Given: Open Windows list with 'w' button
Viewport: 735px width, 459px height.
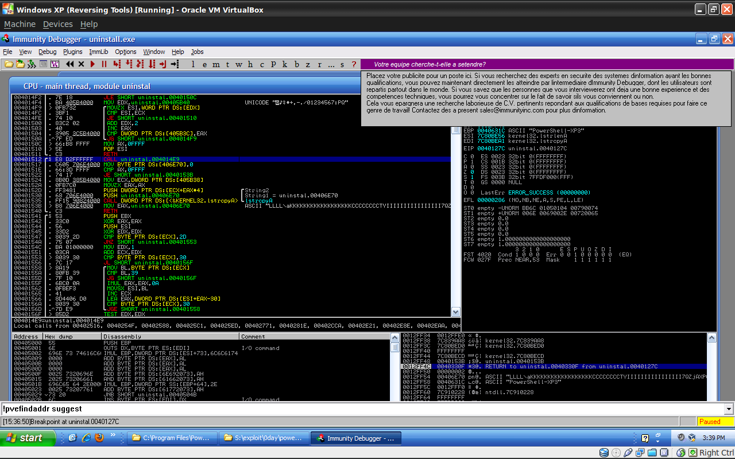Looking at the screenshot, I should [239, 64].
